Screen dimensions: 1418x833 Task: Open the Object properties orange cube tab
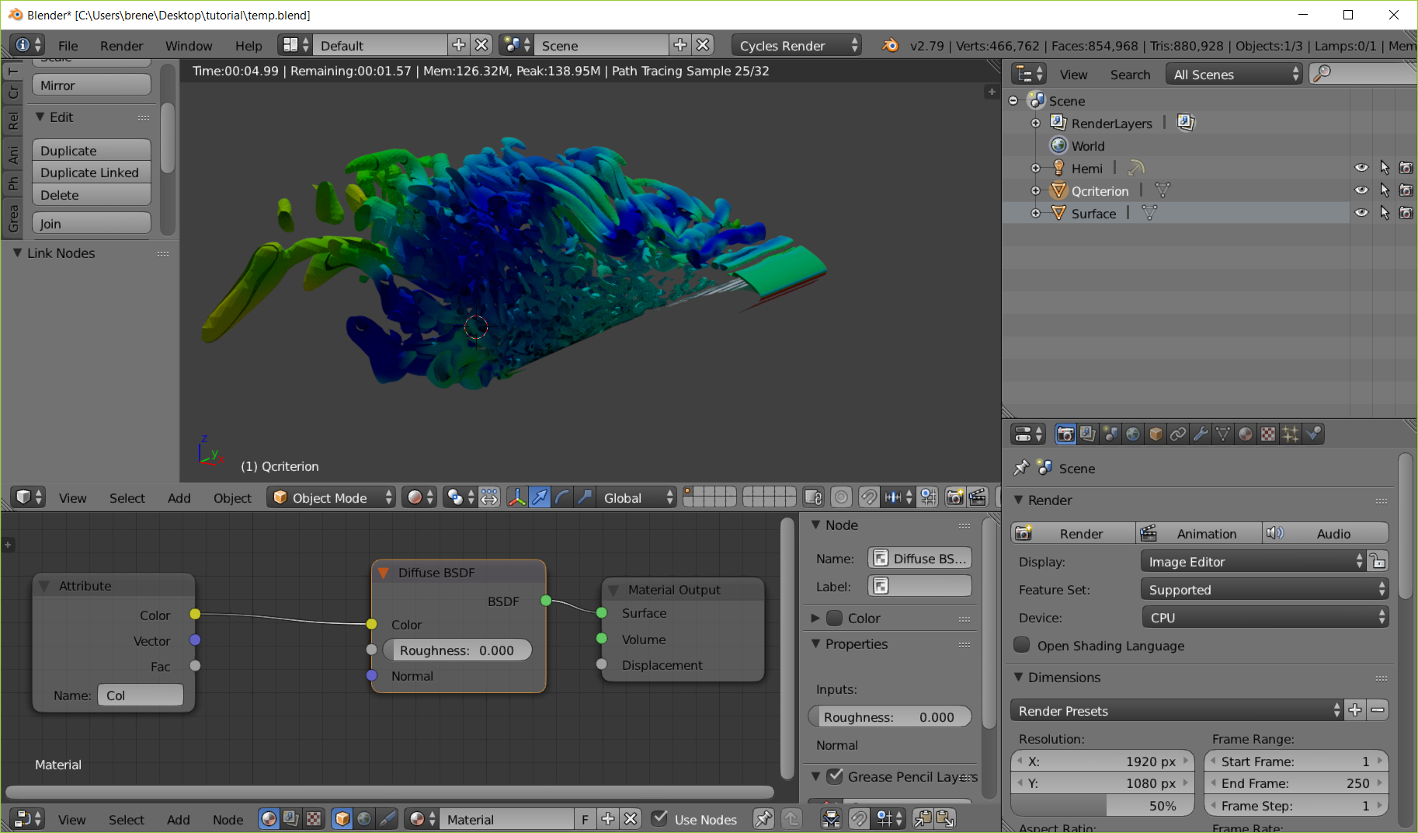[1156, 434]
